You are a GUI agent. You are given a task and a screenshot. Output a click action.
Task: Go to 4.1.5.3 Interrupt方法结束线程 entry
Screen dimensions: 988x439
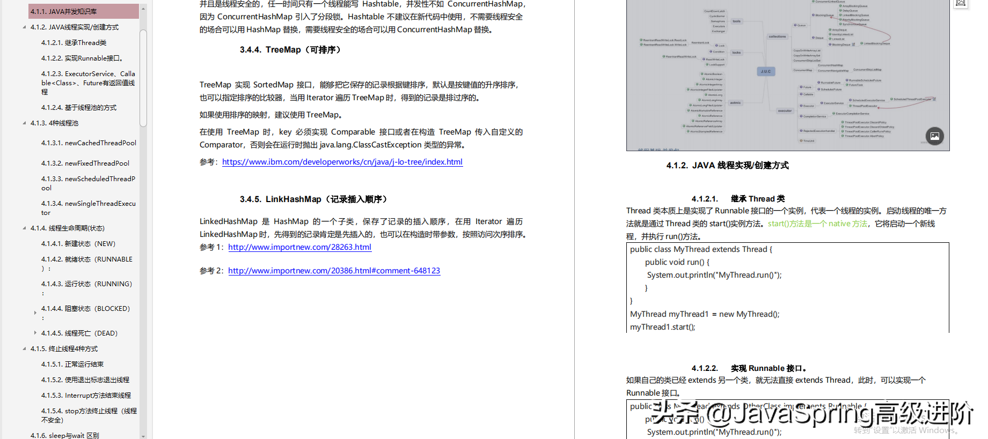pos(86,395)
